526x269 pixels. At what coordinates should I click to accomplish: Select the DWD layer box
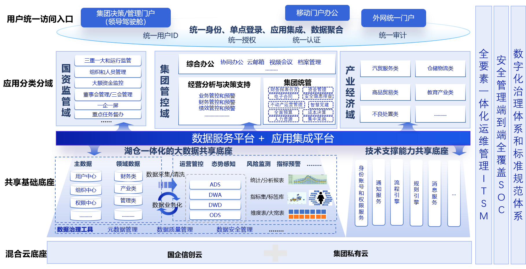215,205
